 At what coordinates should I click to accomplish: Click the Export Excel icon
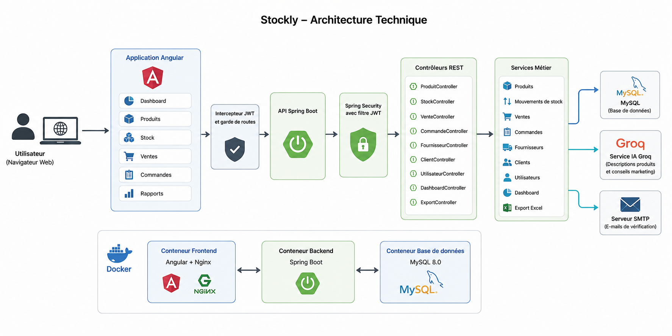(507, 208)
